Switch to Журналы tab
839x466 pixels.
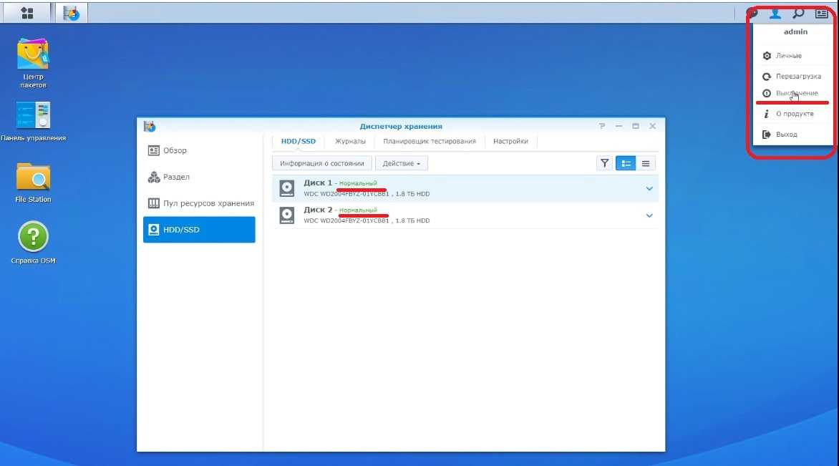coord(350,141)
